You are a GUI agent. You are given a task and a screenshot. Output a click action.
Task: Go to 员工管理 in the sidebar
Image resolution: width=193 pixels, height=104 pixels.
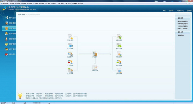(10, 49)
